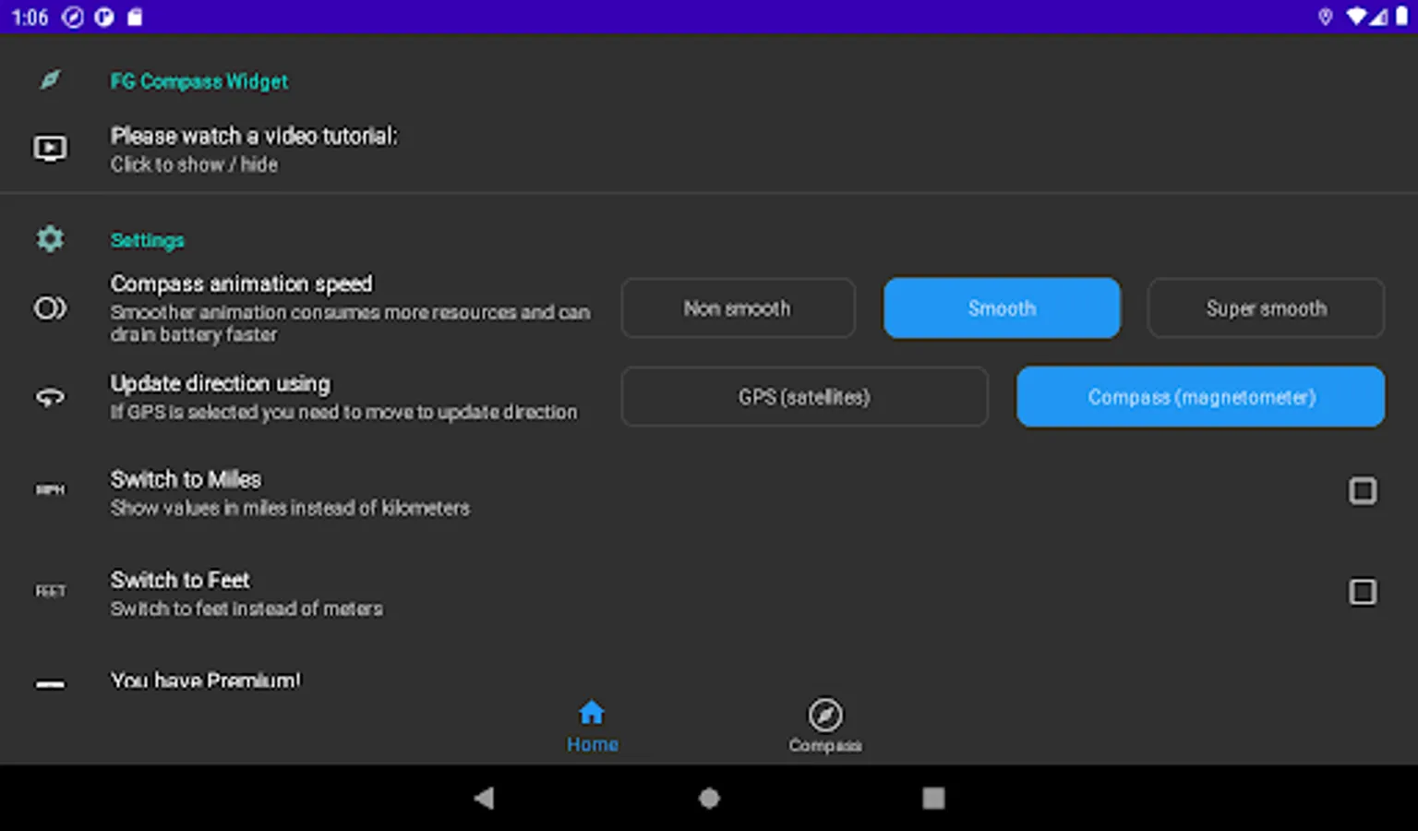Screen dimensions: 1418x831
Task: Select Smooth animation speed
Action: click(1002, 307)
